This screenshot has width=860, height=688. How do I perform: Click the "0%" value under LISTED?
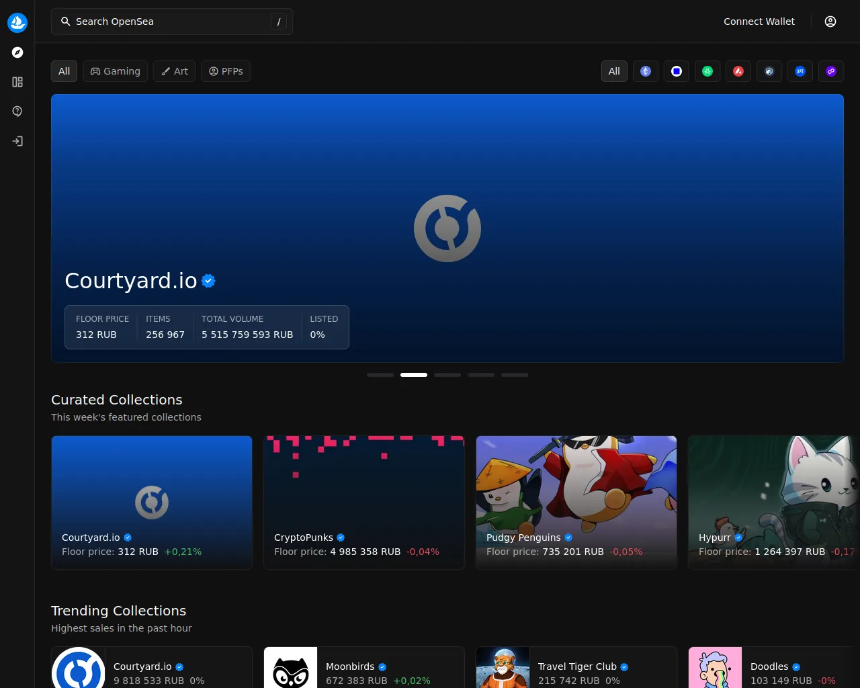click(317, 335)
